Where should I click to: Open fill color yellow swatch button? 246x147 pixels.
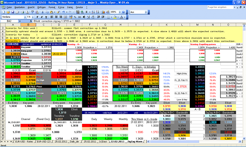[115, 17]
